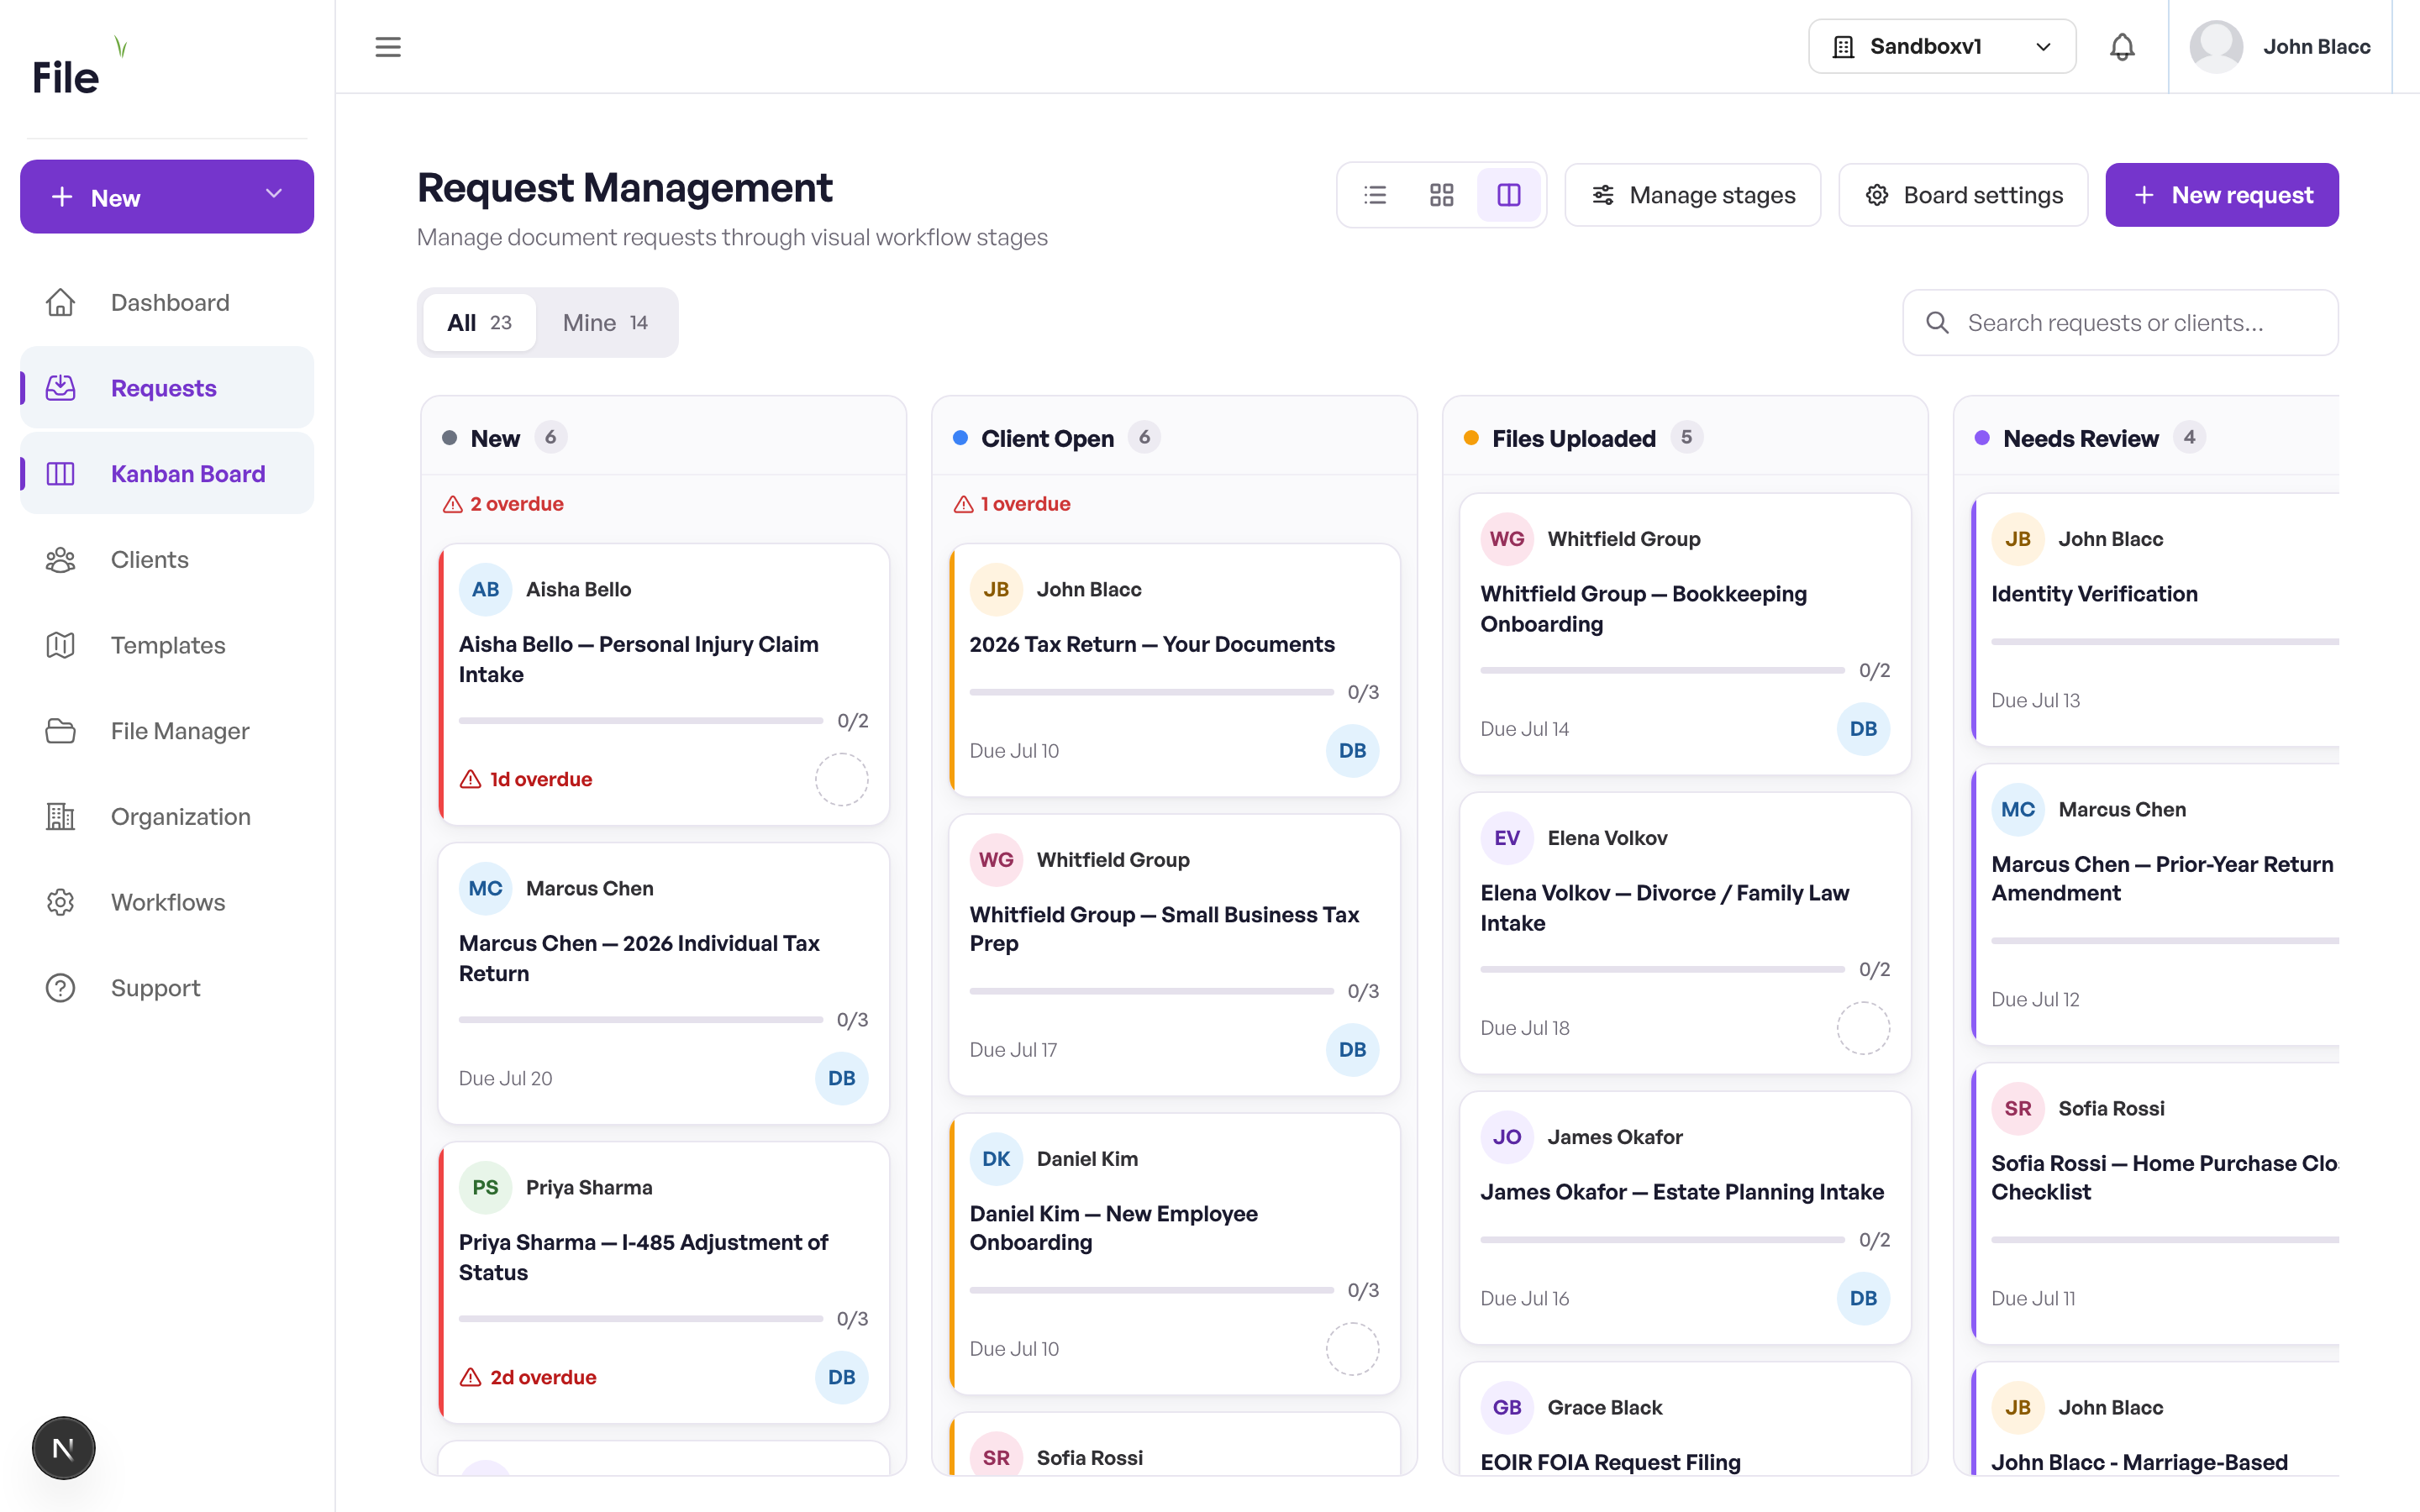This screenshot has width=2420, height=1512.
Task: Open Requests in sidebar
Action: pos(167,388)
